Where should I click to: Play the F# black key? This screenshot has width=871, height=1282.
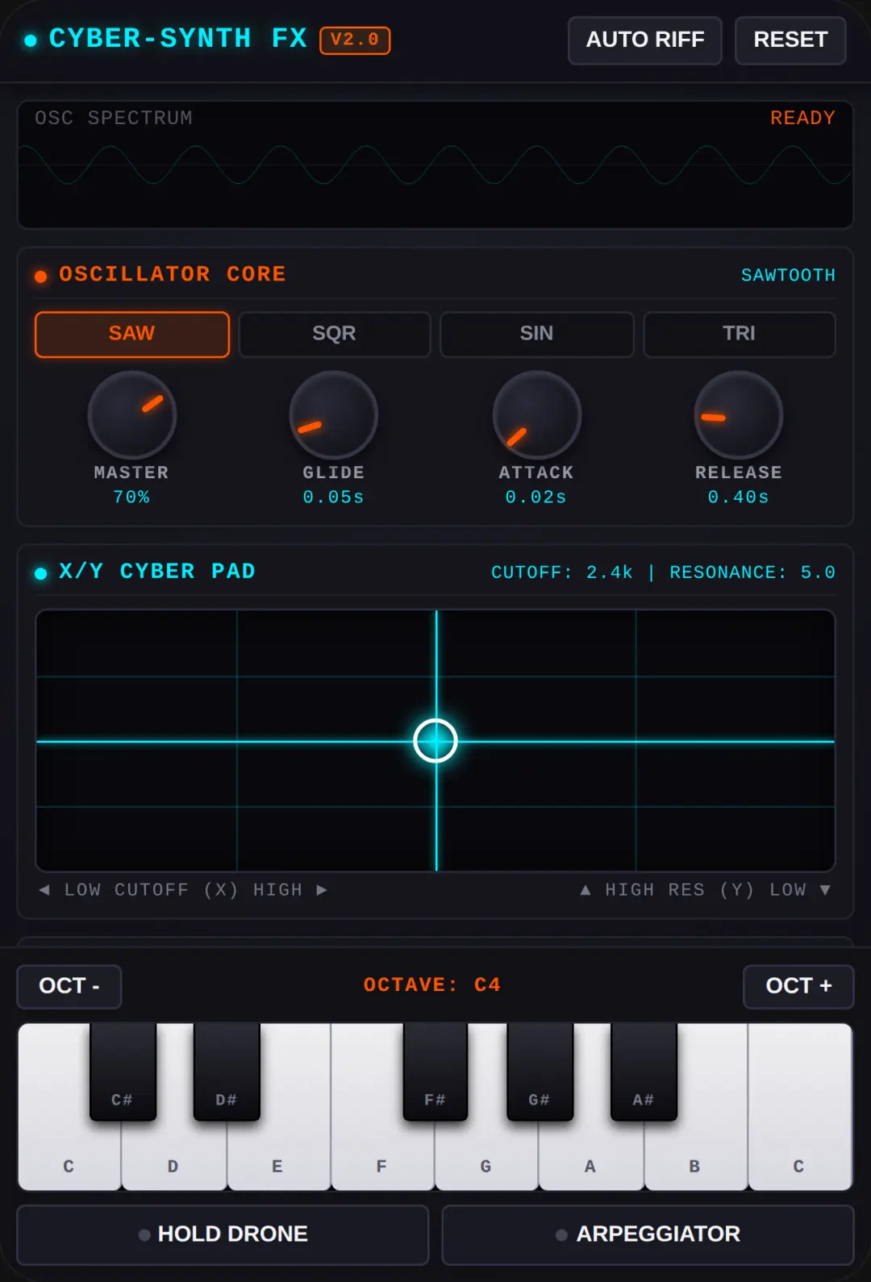(435, 1072)
